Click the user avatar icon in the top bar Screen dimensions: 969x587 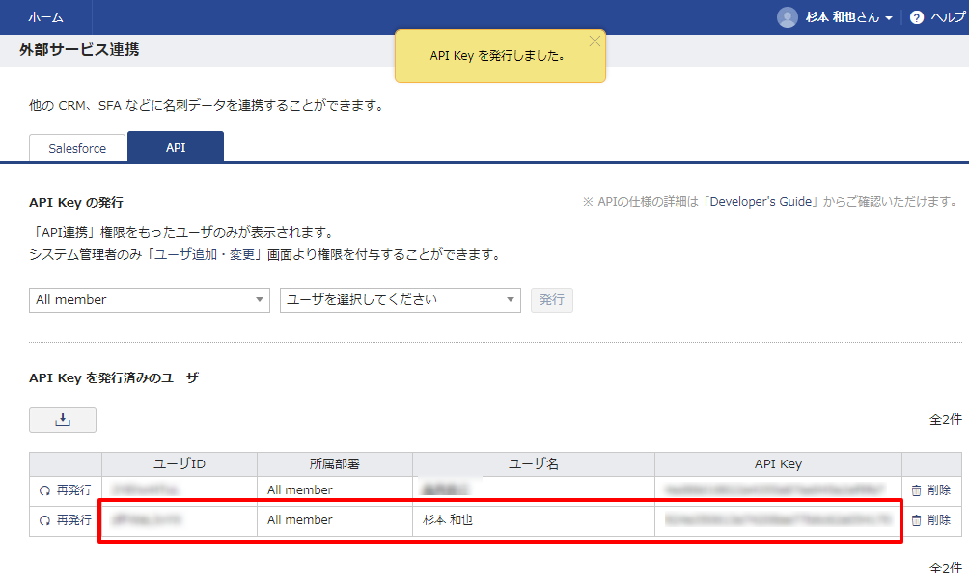786,16
